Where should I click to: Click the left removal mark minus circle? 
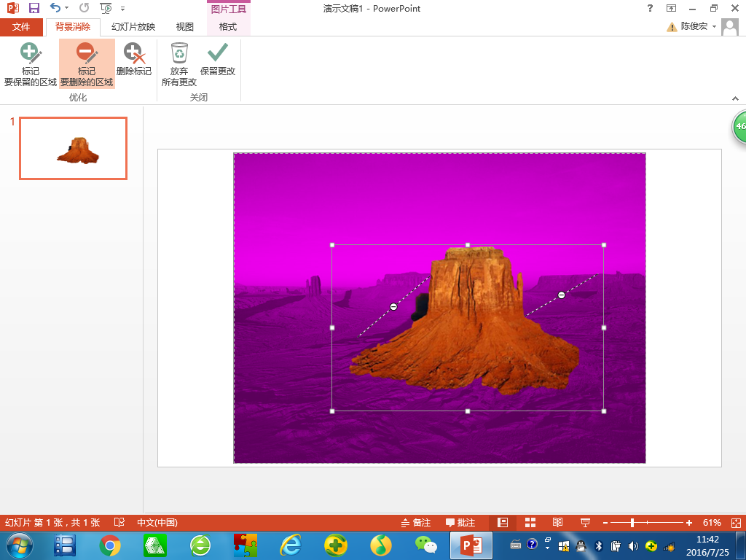[393, 307]
